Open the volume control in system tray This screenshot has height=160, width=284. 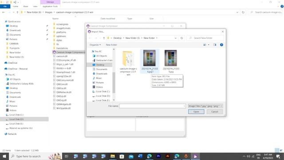(248, 156)
